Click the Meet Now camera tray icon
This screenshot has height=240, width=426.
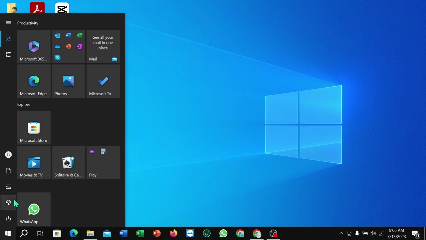[349, 233]
